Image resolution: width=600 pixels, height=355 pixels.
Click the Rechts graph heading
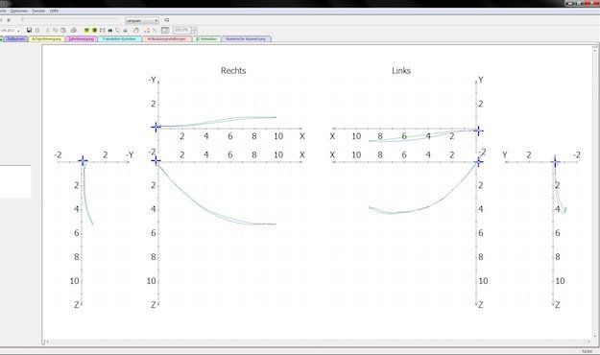click(233, 71)
